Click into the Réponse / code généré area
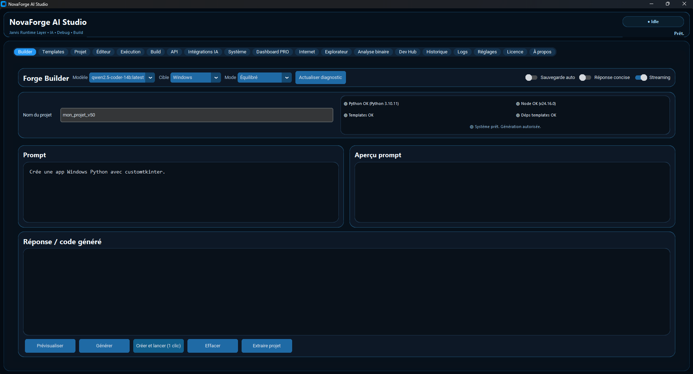This screenshot has width=693, height=374. (x=347, y=292)
